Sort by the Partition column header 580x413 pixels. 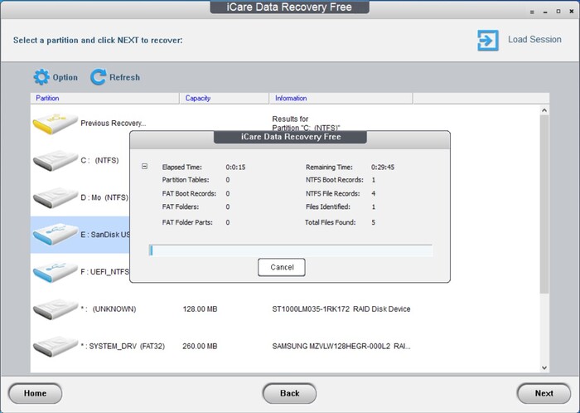pyautogui.click(x=104, y=98)
